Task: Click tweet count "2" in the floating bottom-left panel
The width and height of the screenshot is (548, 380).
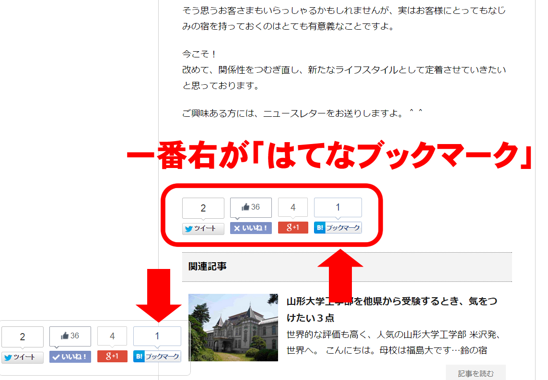Action: (x=22, y=337)
